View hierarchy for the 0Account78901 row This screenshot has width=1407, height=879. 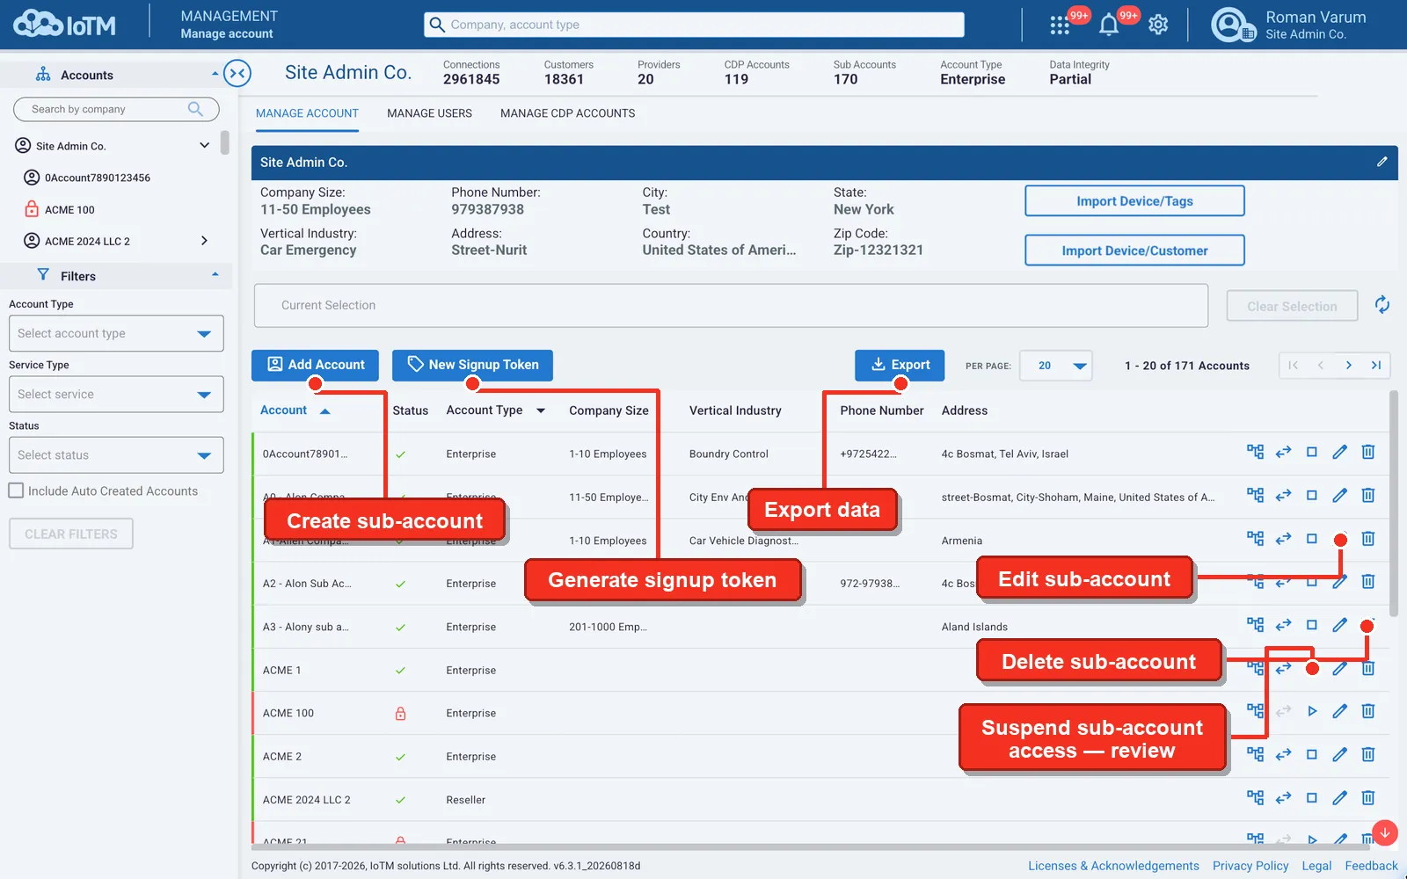tap(1255, 452)
